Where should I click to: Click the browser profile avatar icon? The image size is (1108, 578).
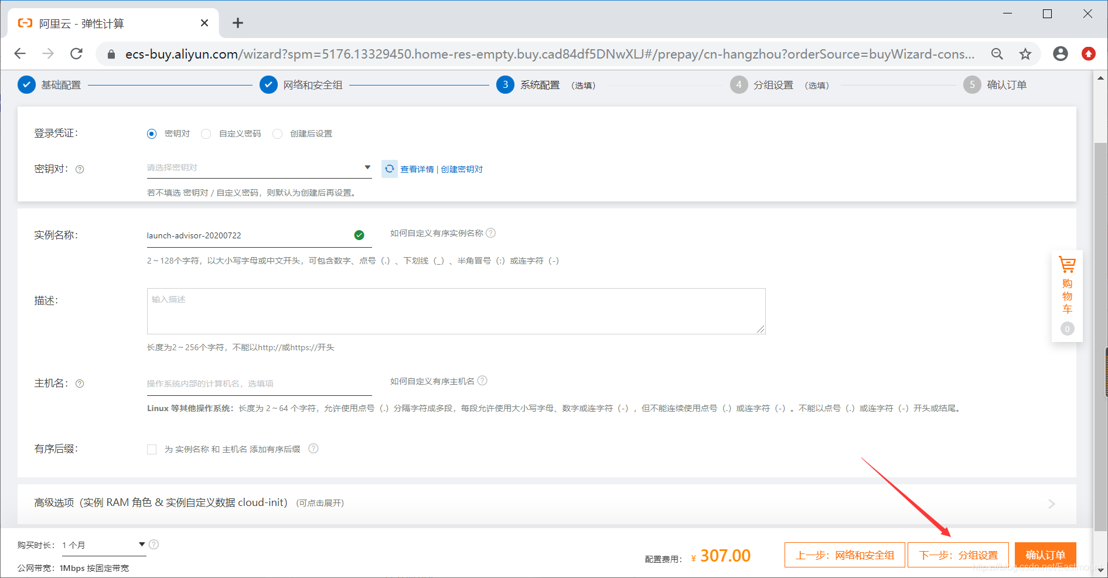tap(1060, 54)
